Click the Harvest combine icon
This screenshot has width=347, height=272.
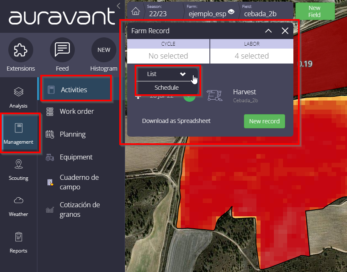214,96
